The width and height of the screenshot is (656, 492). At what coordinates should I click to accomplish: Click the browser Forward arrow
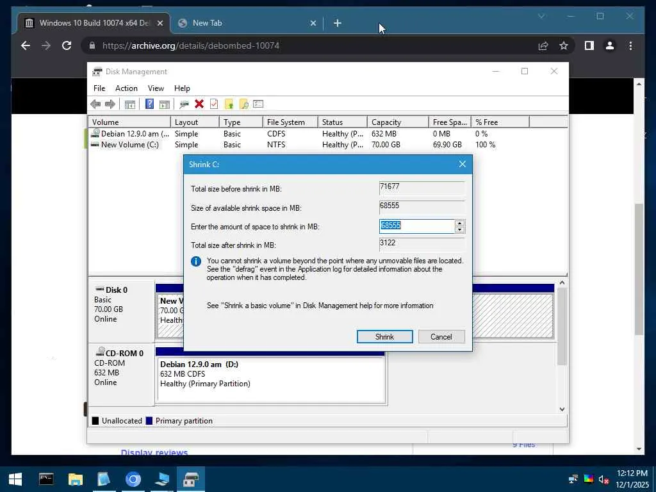click(x=46, y=45)
